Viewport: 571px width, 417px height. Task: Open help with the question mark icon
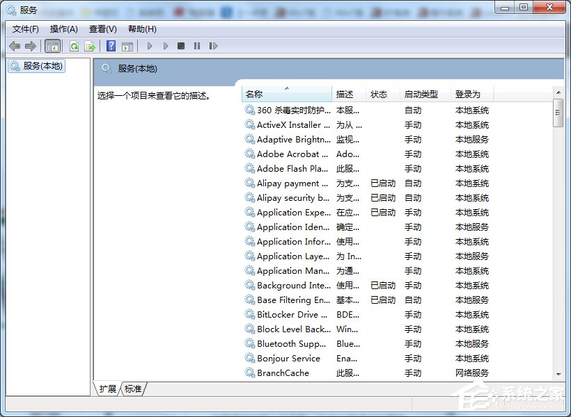coord(111,45)
